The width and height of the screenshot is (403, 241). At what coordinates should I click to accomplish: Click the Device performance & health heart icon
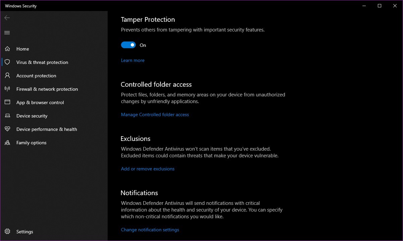7,129
